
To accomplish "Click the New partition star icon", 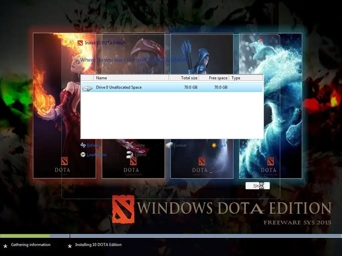I will [x=214, y=145].
